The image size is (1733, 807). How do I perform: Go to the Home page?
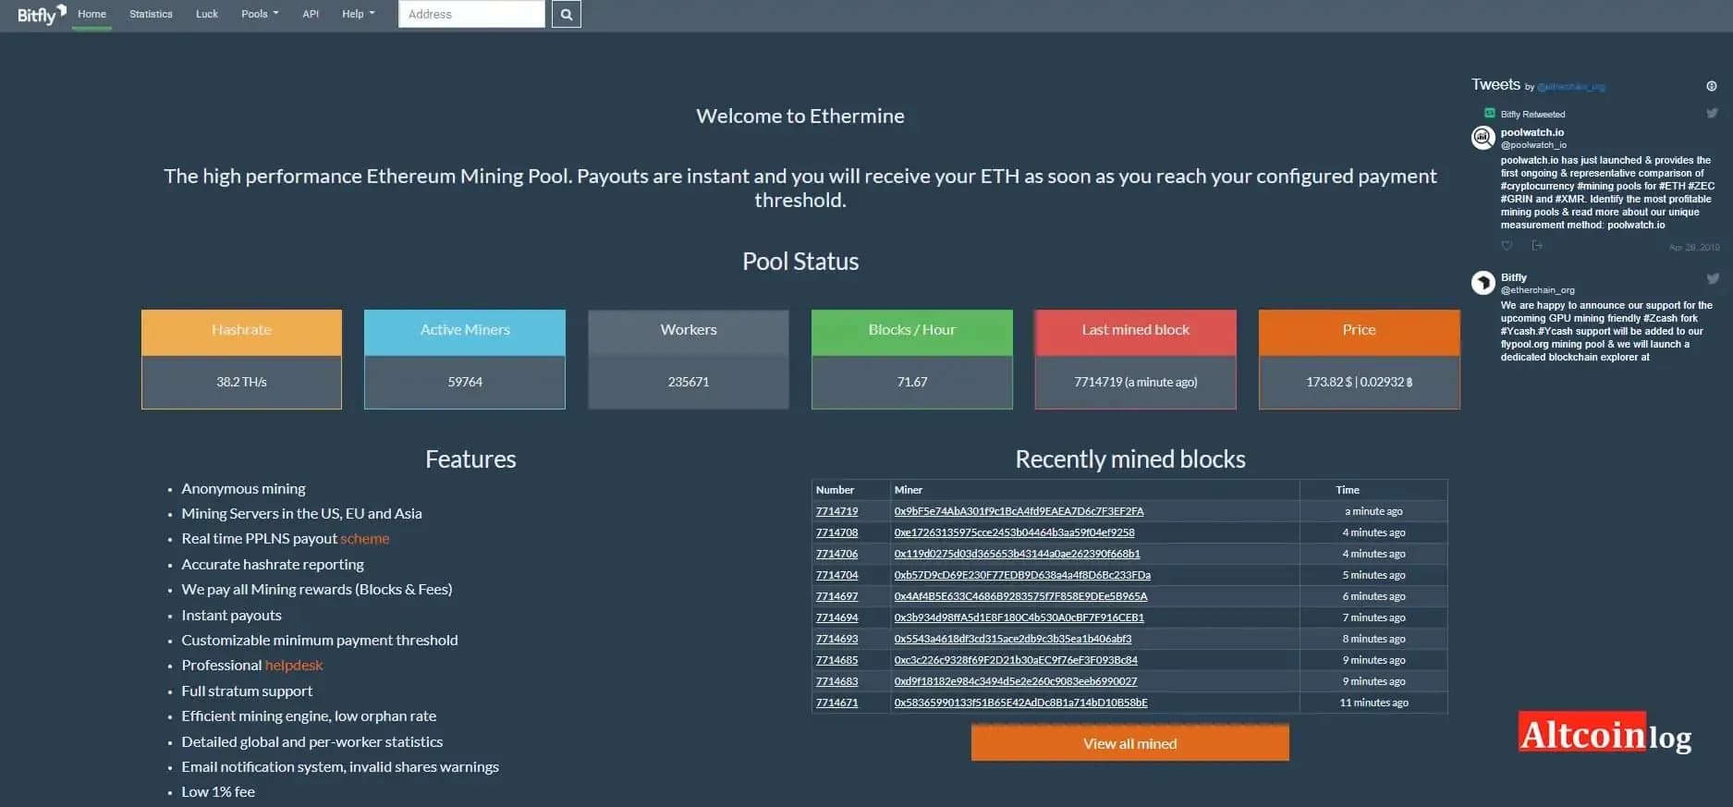[x=92, y=14]
